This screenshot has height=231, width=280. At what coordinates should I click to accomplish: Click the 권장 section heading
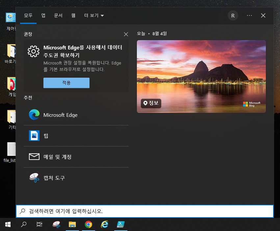[x=28, y=34]
